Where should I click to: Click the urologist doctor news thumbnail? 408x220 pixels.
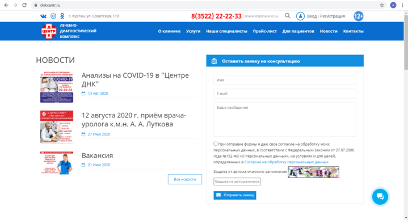coord(57,127)
